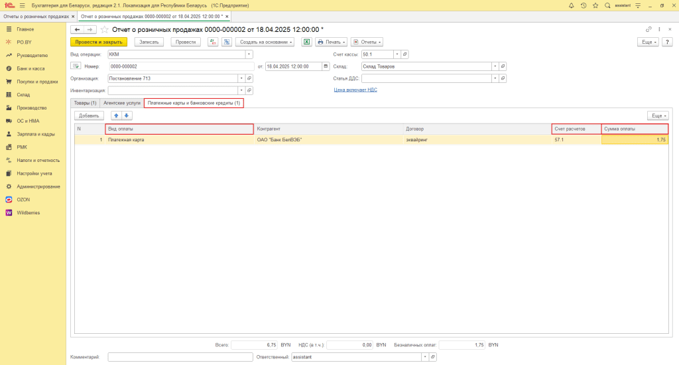Open the notifications bell icon
The height and width of the screenshot is (365, 679).
(571, 5)
